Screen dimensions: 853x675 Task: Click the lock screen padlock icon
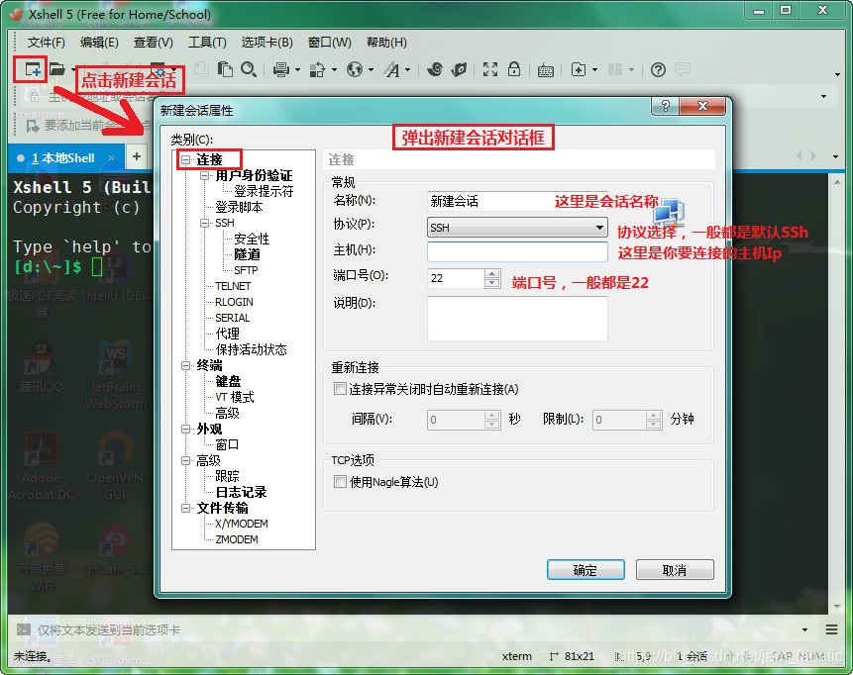tap(514, 69)
